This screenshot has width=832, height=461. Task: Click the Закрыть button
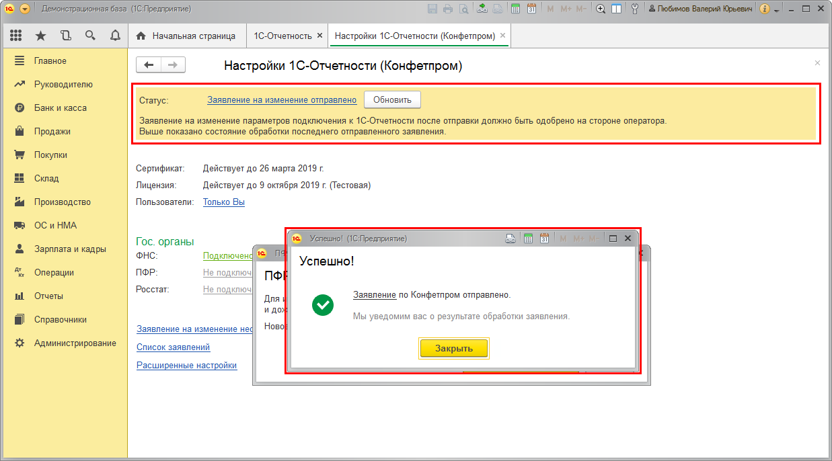point(454,348)
